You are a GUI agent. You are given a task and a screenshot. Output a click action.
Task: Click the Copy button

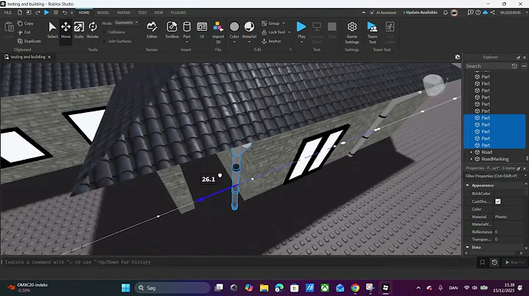click(25, 23)
